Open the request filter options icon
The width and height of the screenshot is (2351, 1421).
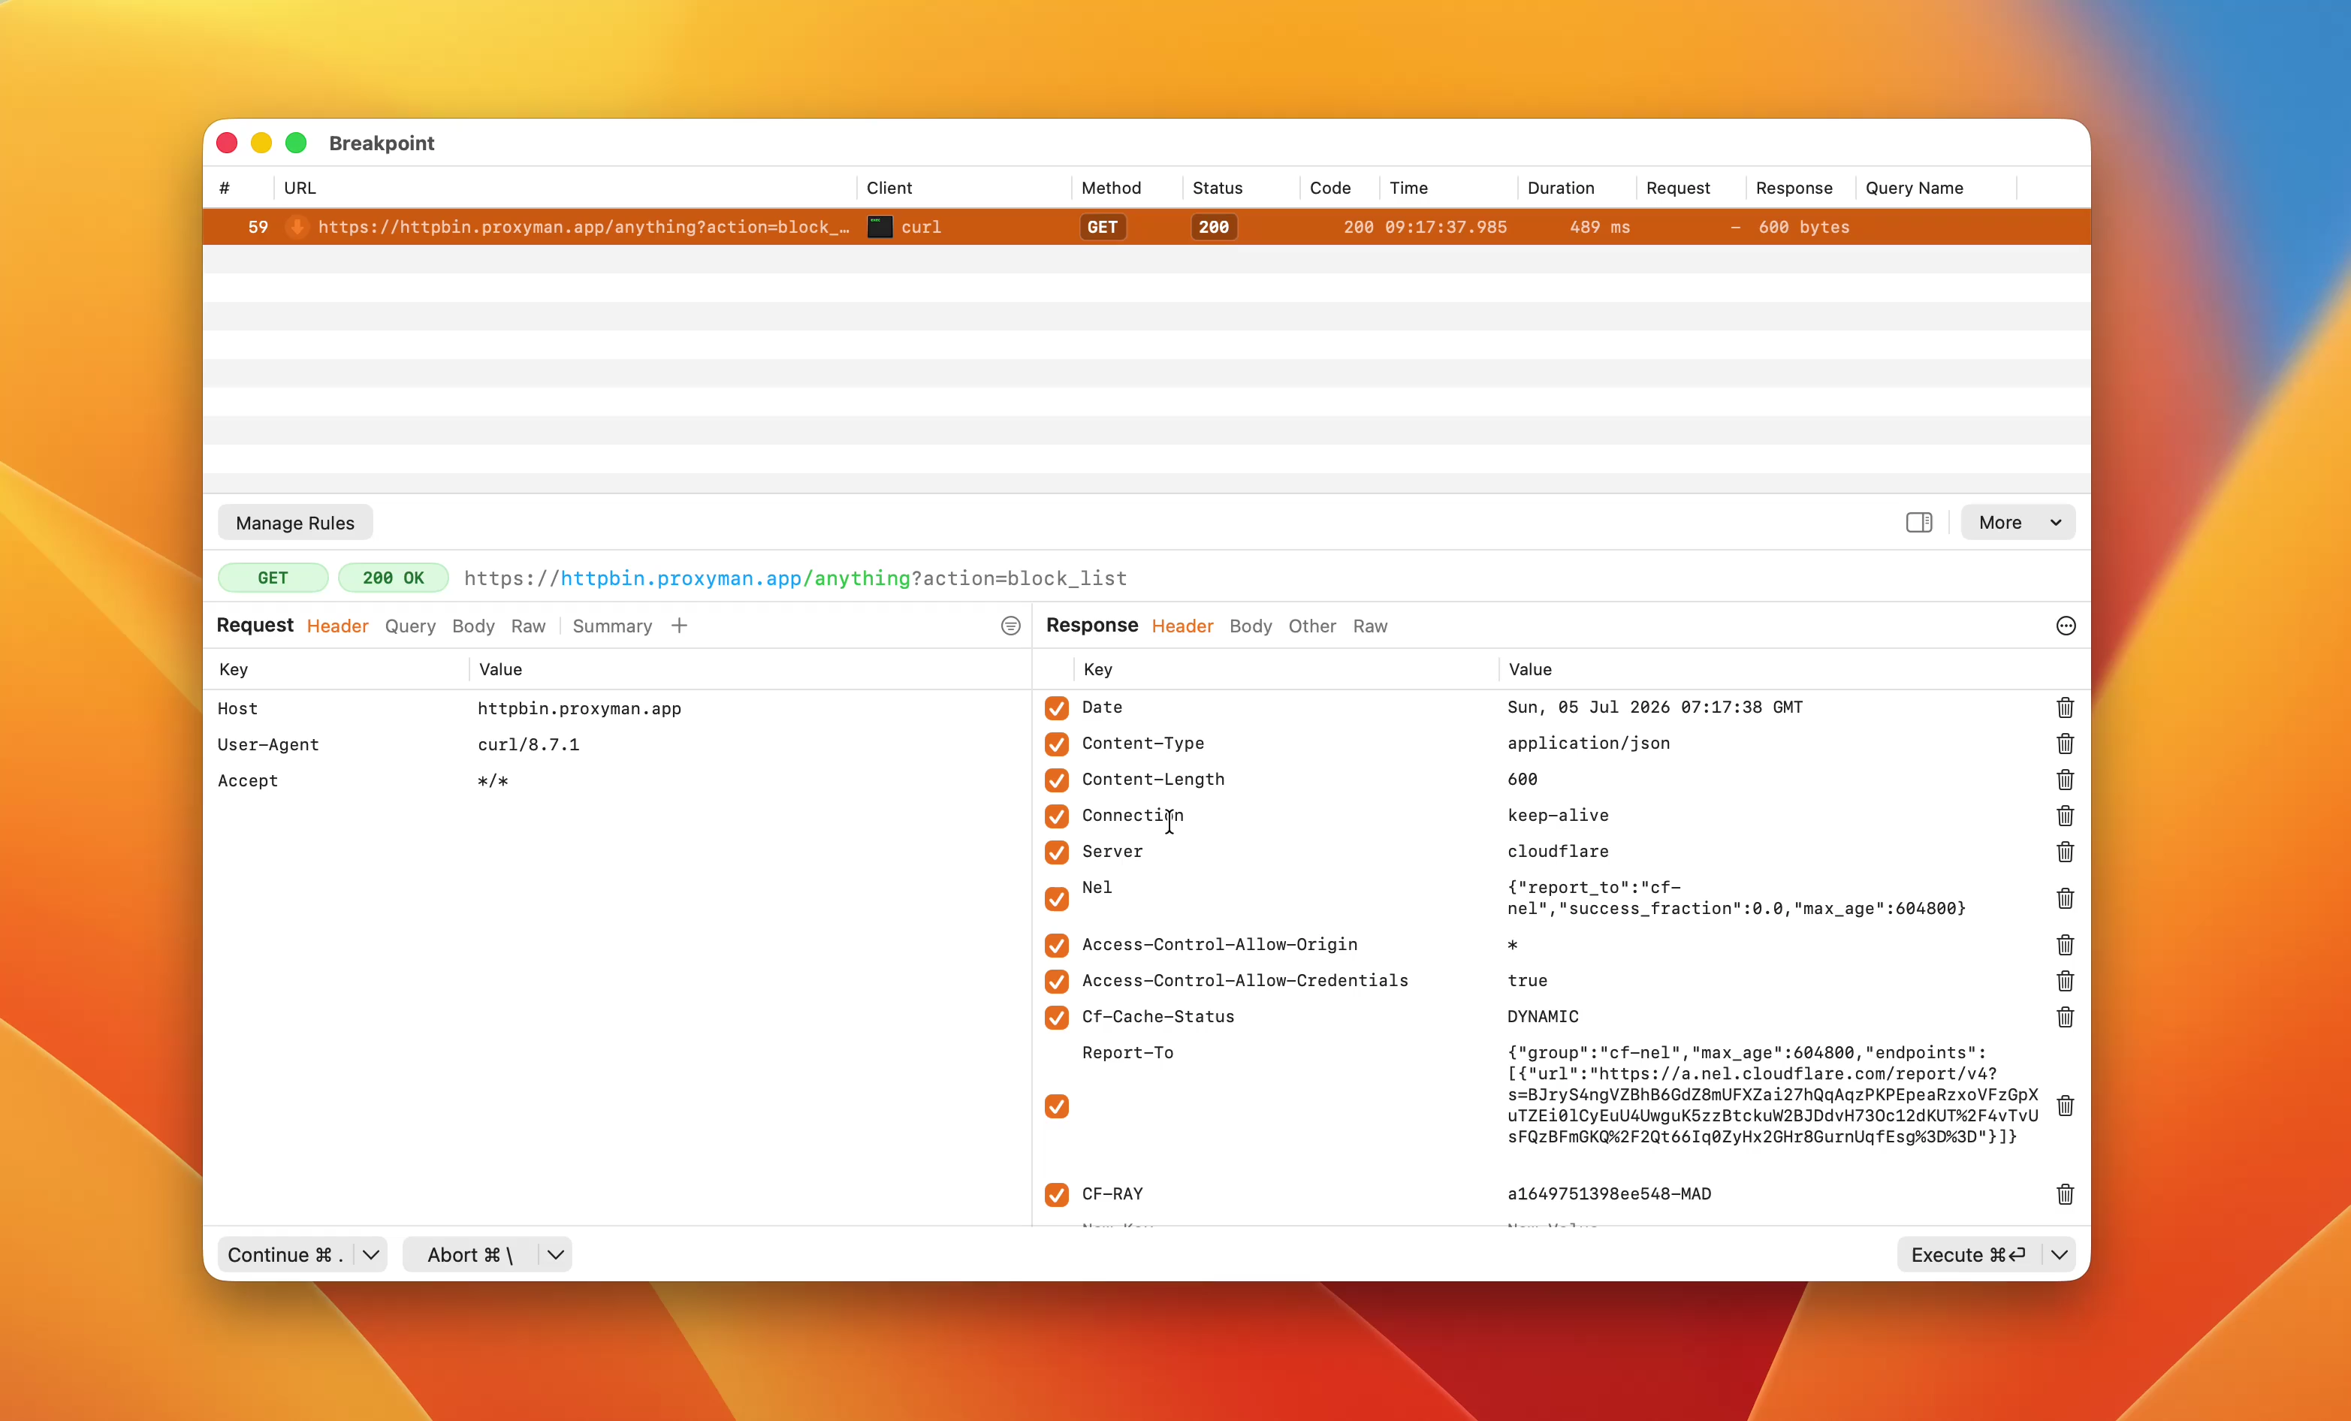point(1010,626)
